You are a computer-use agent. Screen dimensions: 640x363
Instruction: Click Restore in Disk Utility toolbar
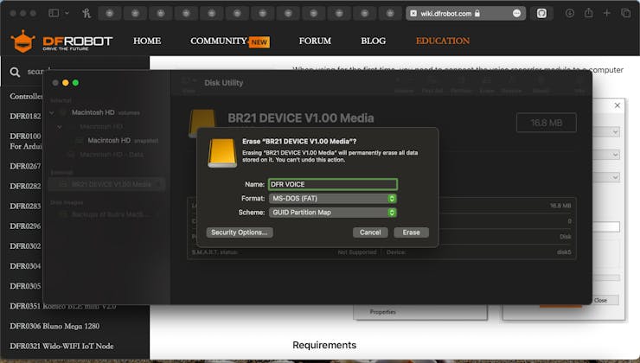pos(511,85)
